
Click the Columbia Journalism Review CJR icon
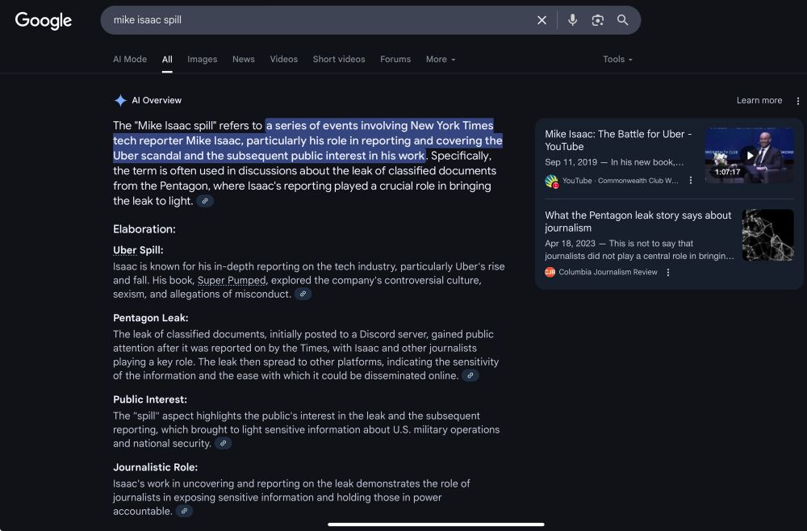coord(550,272)
